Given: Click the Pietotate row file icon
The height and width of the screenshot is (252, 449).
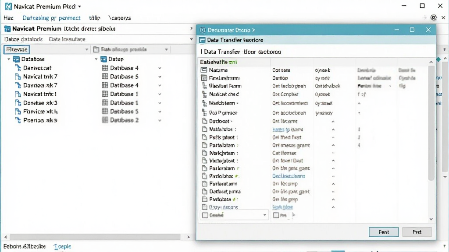Looking at the screenshot, I should [204, 199].
